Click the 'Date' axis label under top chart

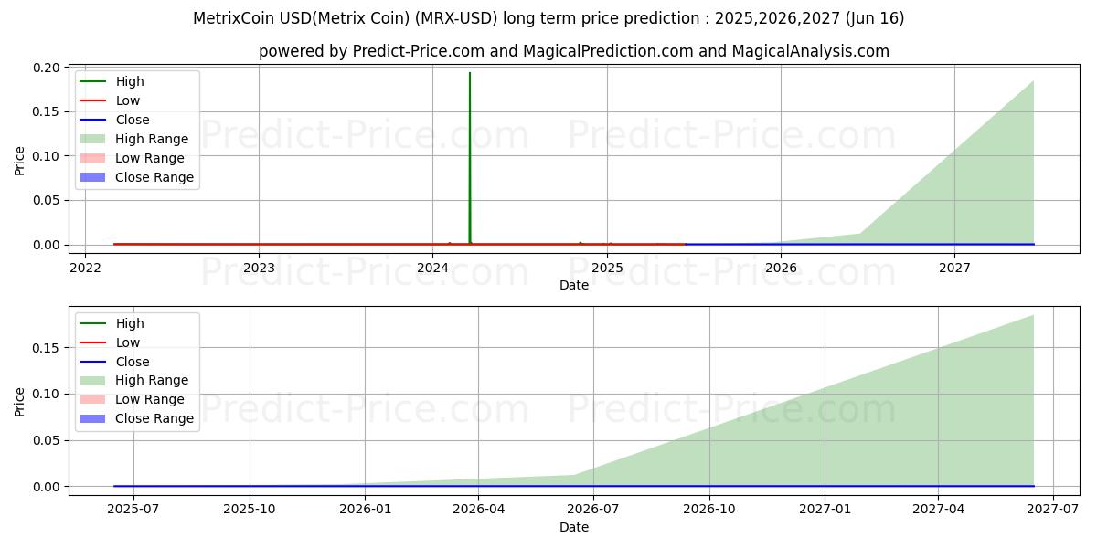573,285
